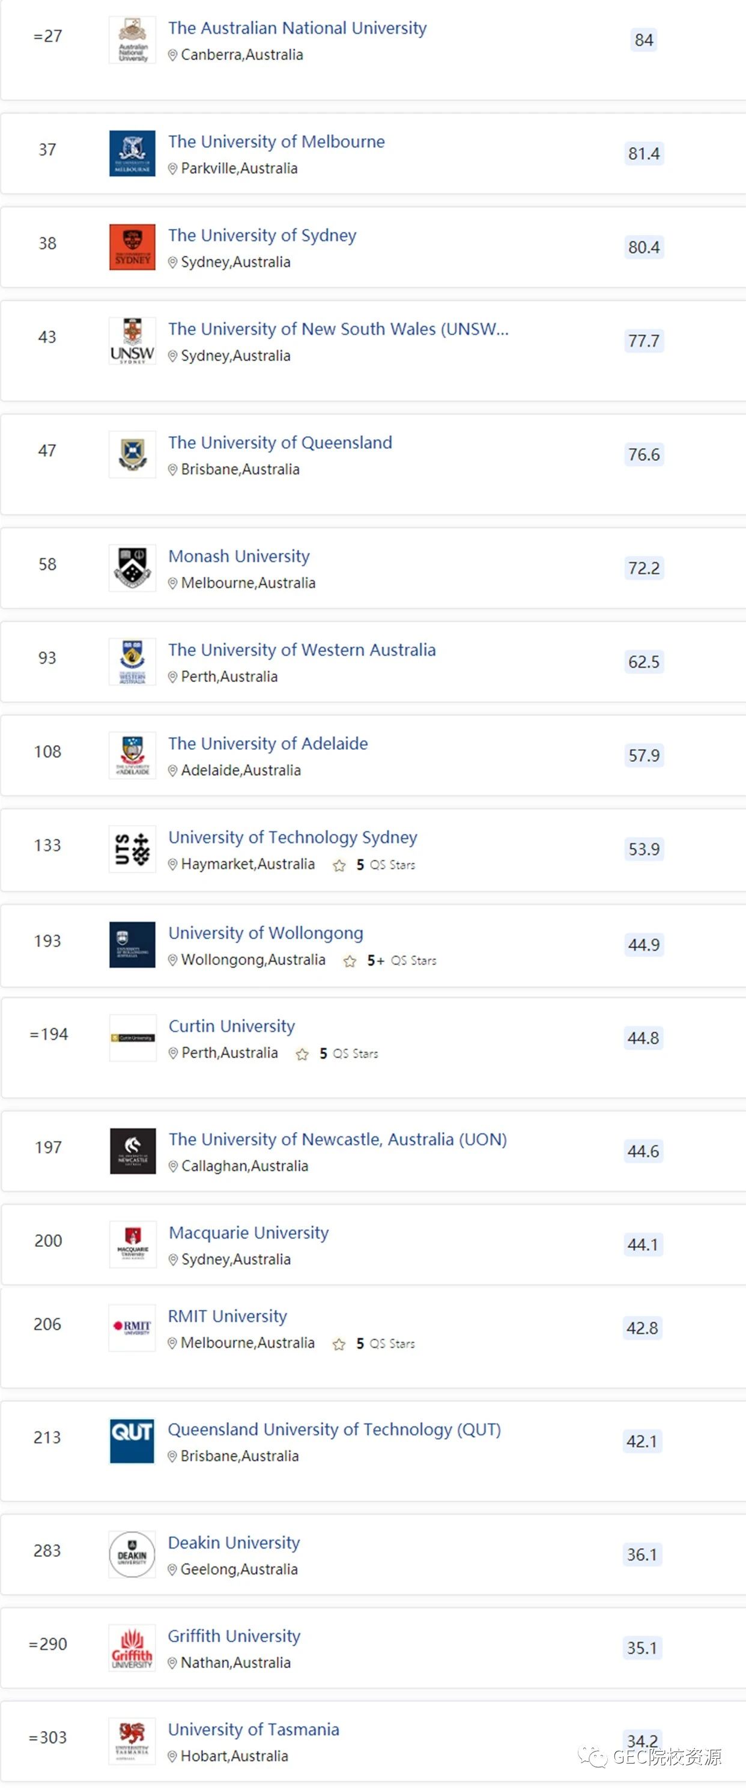
Task: Open The University of Queensland link
Action: click(x=280, y=443)
